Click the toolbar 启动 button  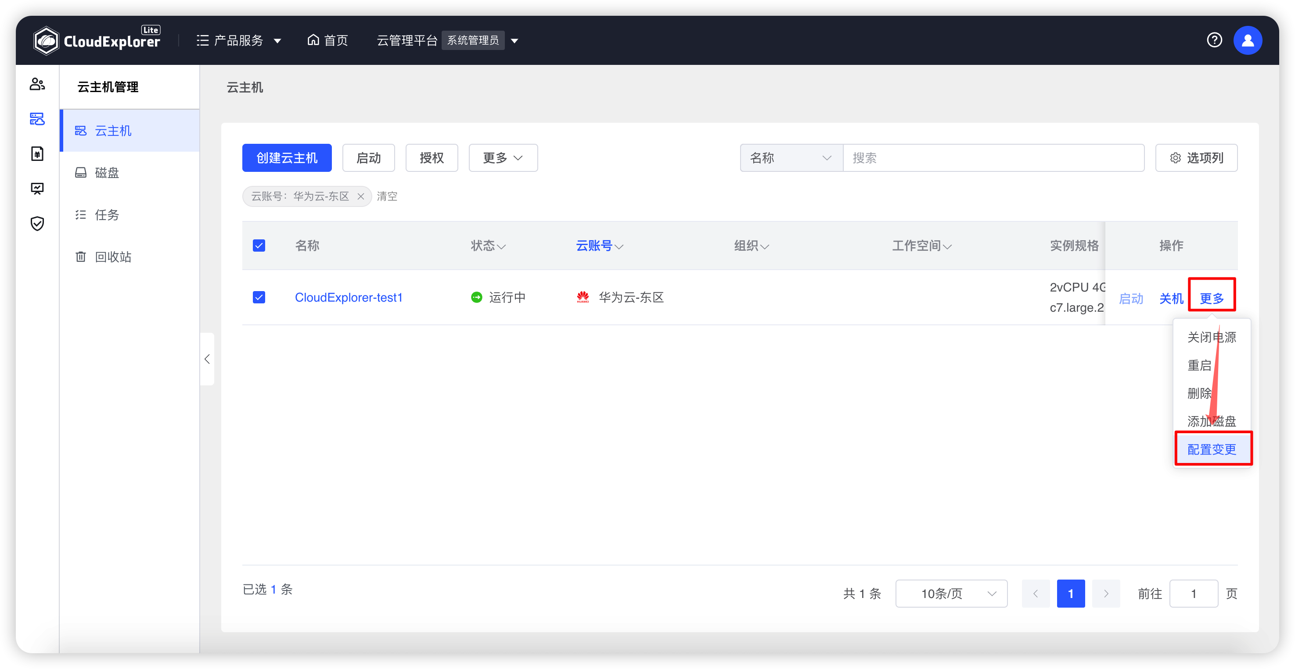tap(368, 158)
